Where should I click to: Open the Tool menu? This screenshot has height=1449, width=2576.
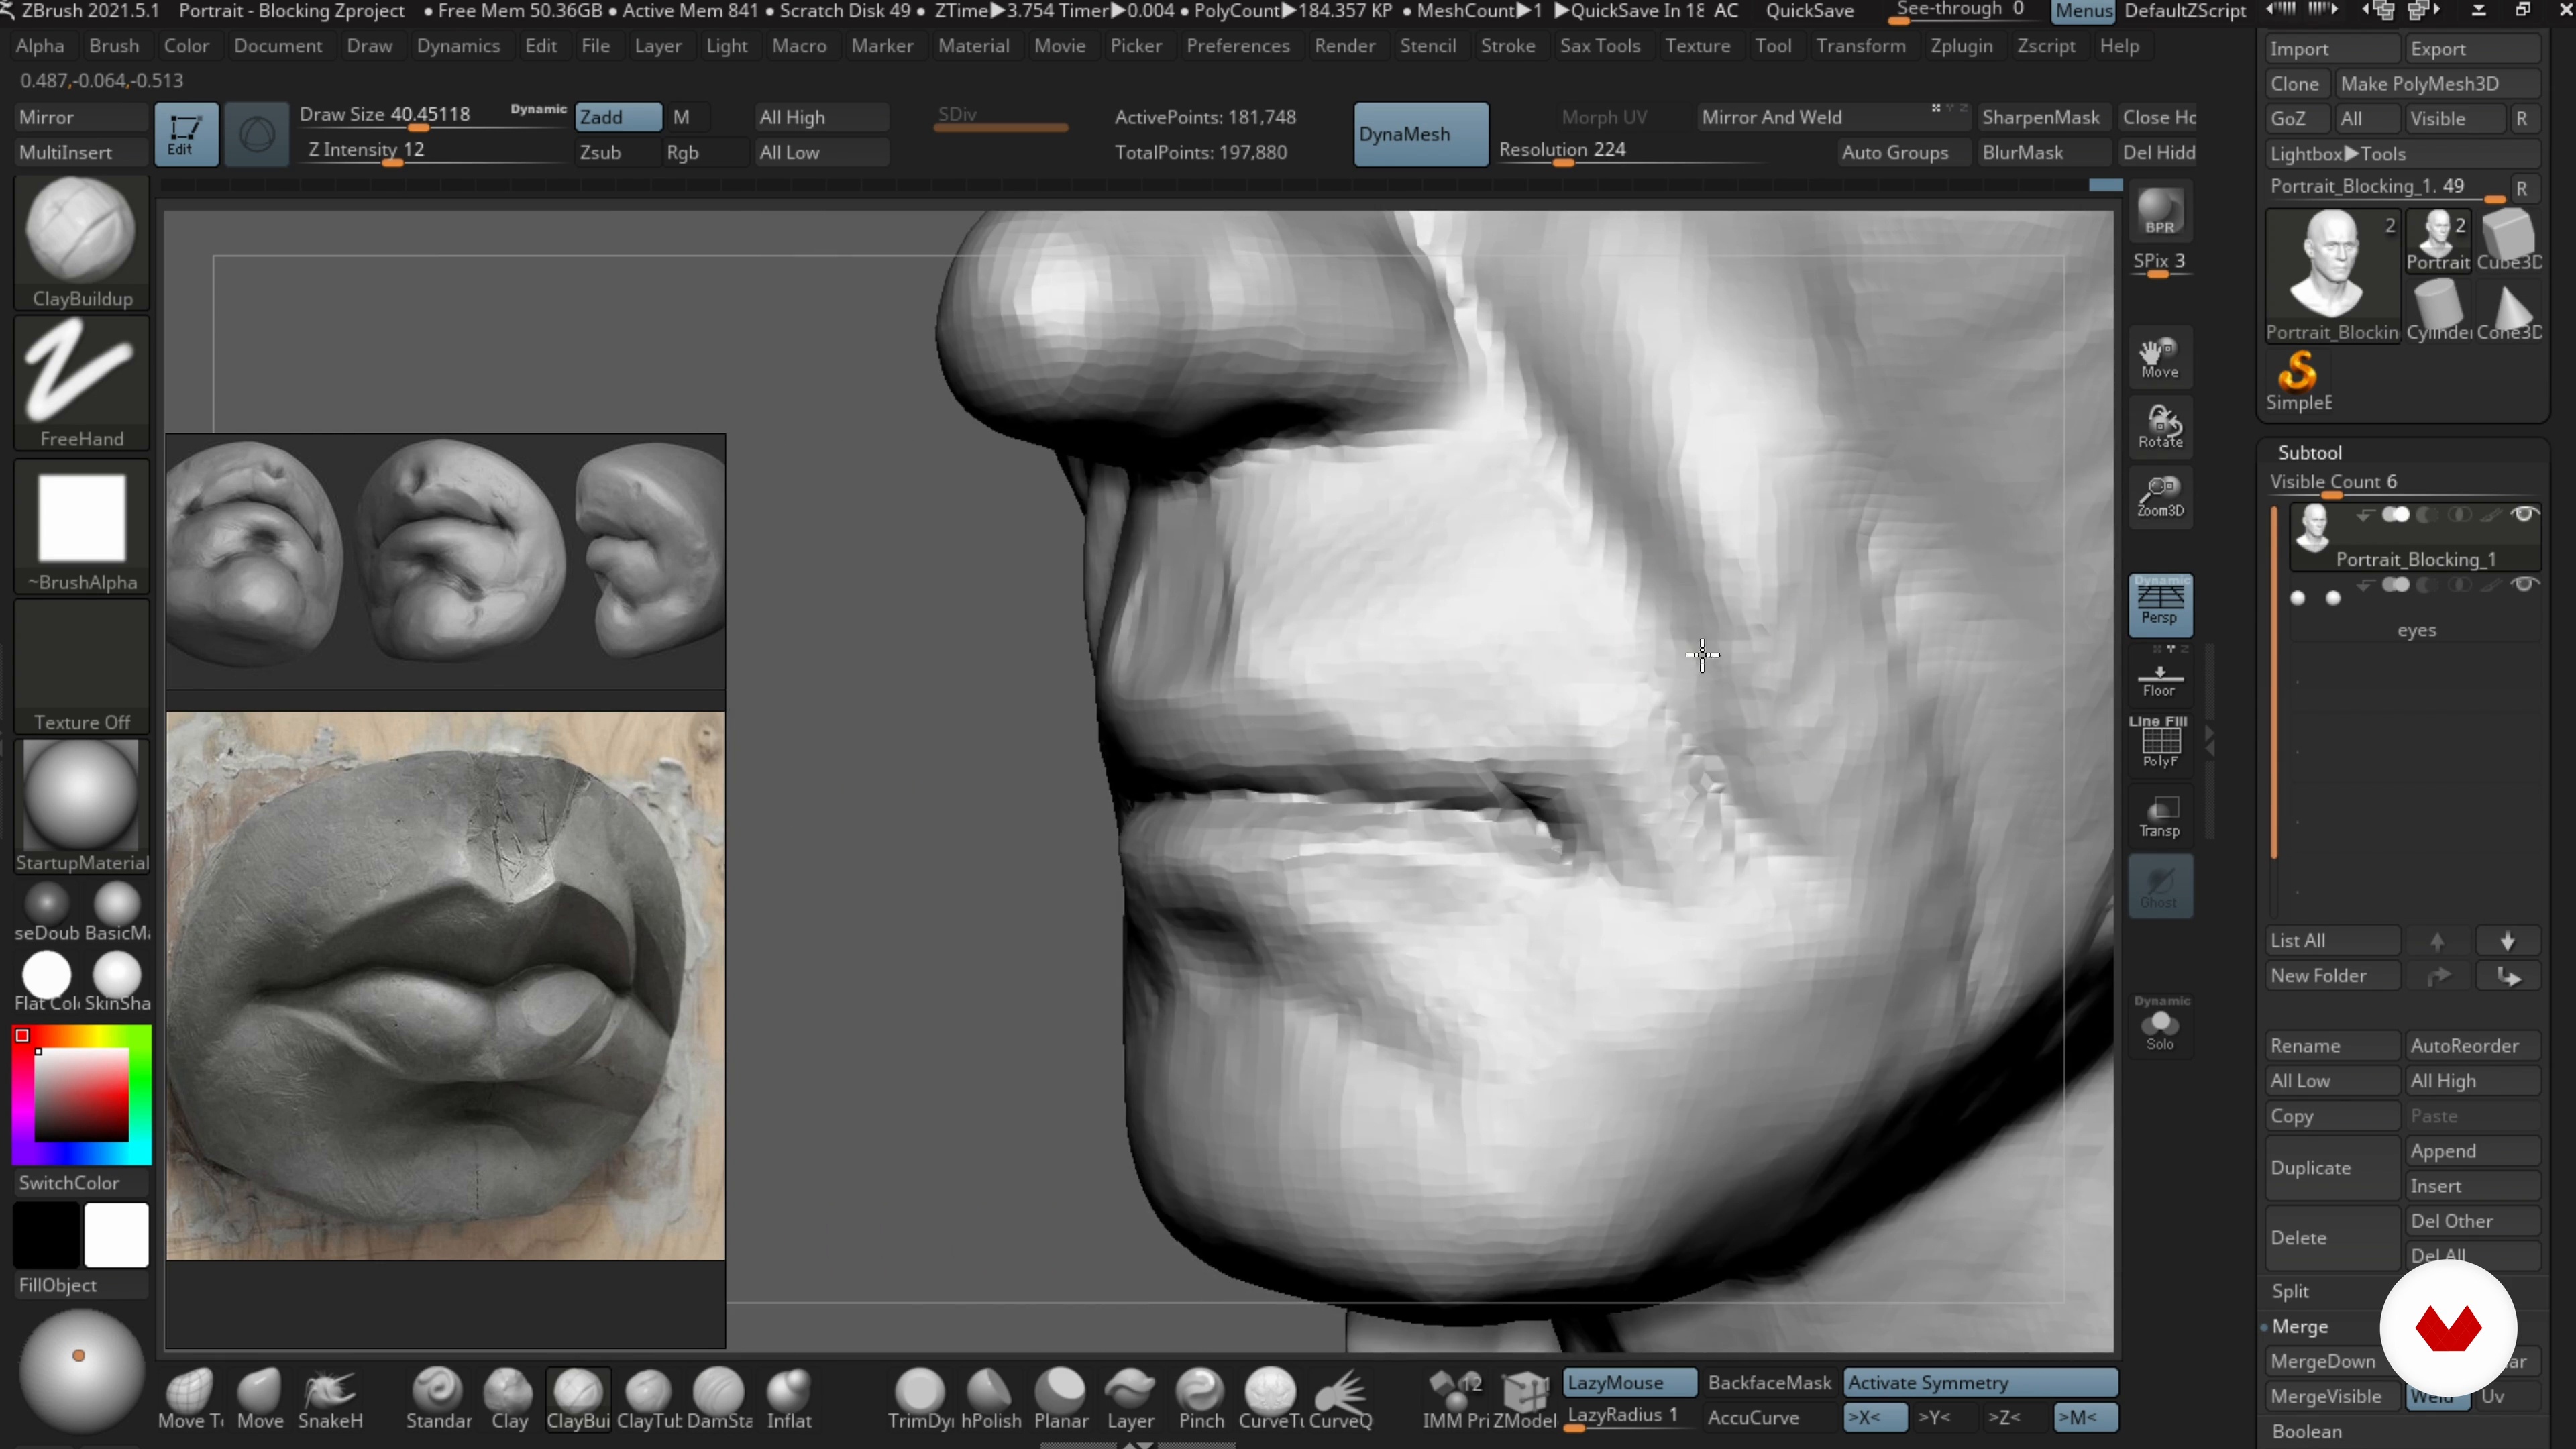pos(1773,46)
